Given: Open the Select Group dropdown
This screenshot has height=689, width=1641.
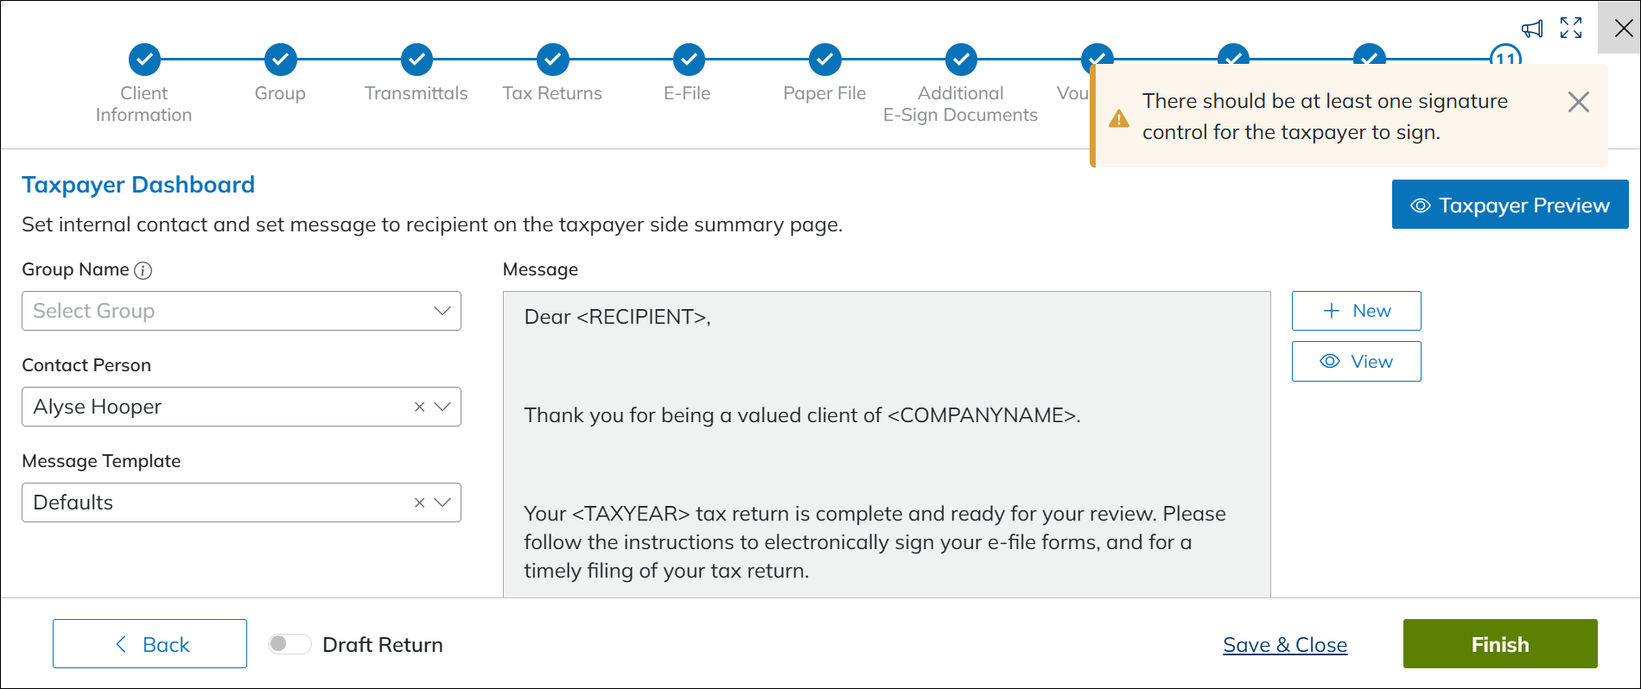Looking at the screenshot, I should point(241,311).
